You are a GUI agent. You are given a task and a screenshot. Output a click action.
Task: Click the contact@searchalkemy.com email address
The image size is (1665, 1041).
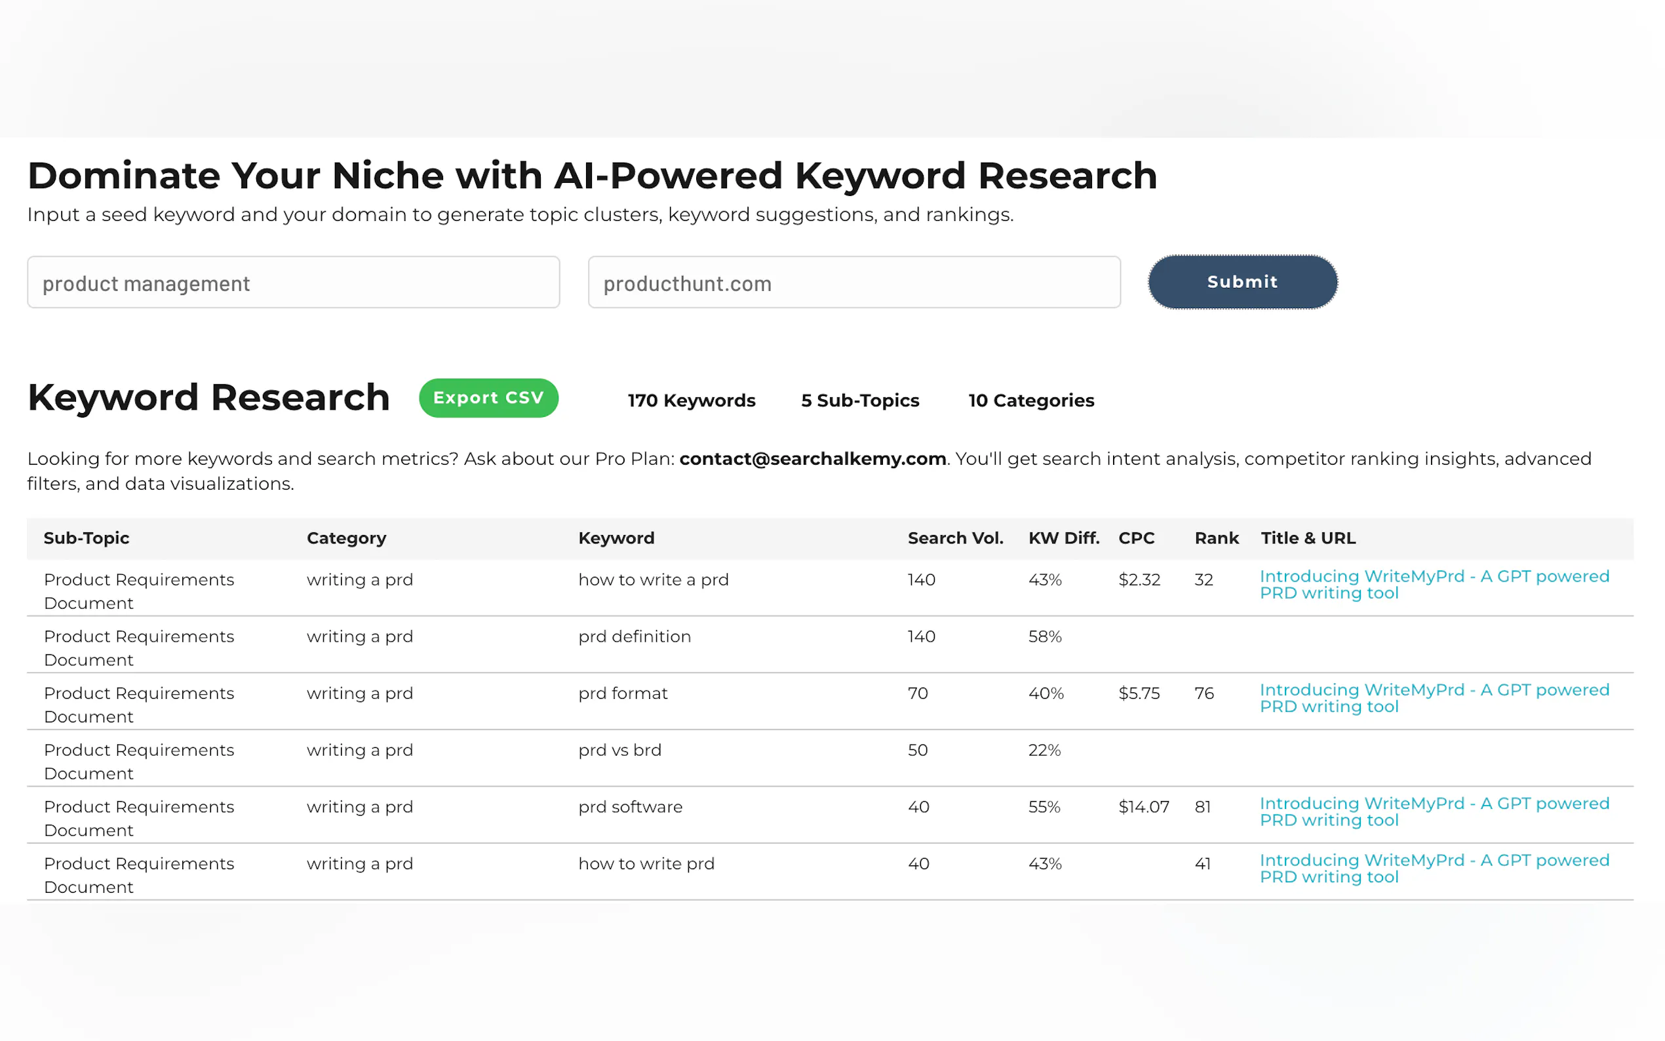tap(812, 458)
